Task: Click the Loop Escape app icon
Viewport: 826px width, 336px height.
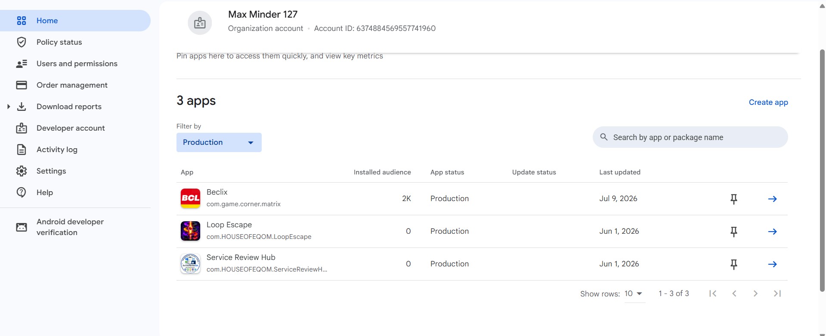Action: (x=190, y=231)
